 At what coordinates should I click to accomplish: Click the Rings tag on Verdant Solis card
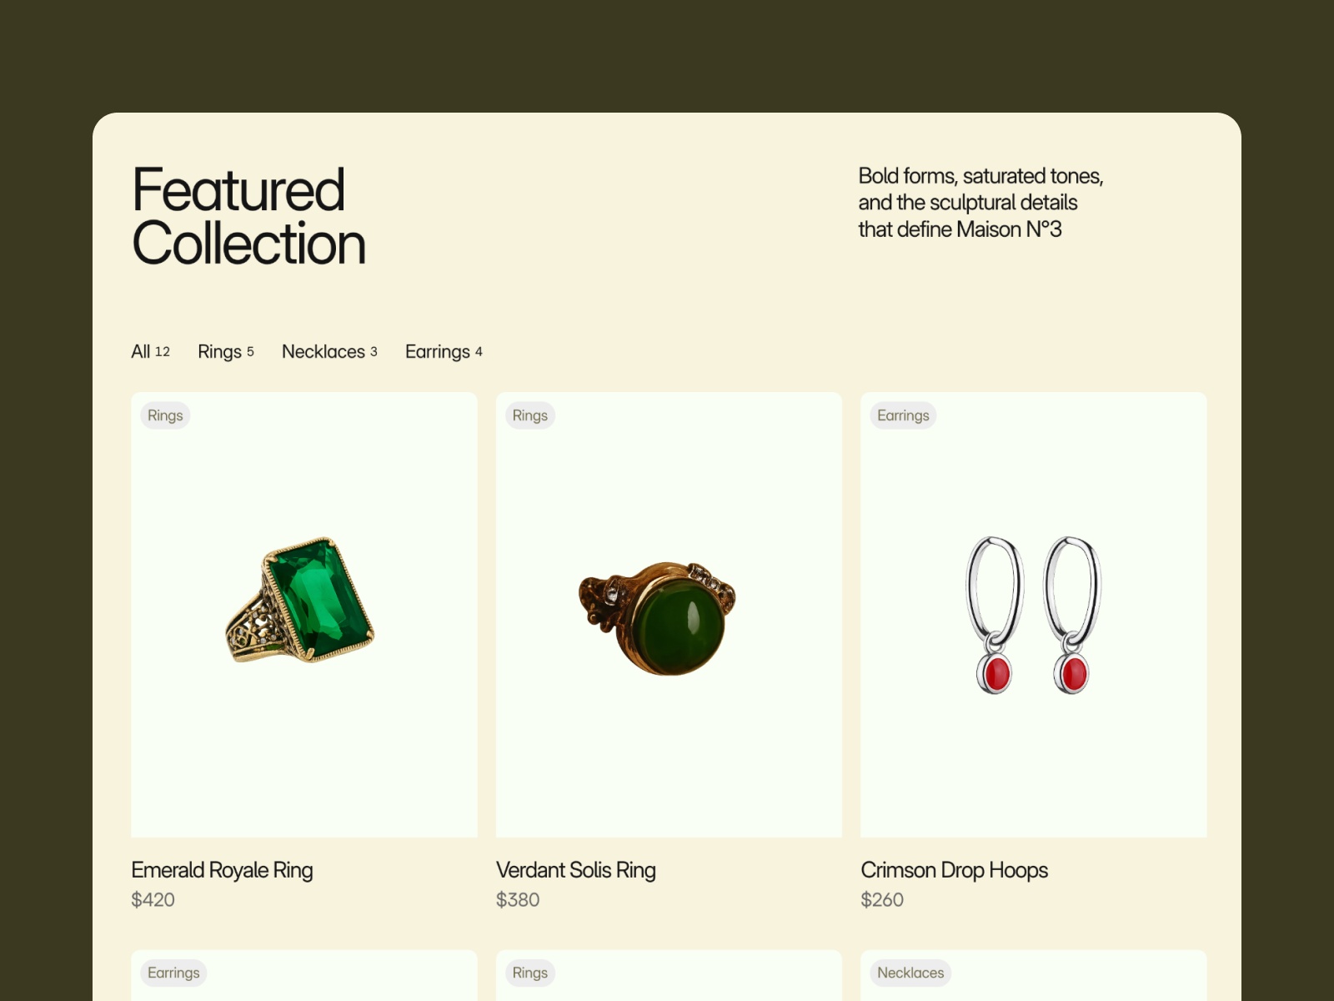[530, 415]
